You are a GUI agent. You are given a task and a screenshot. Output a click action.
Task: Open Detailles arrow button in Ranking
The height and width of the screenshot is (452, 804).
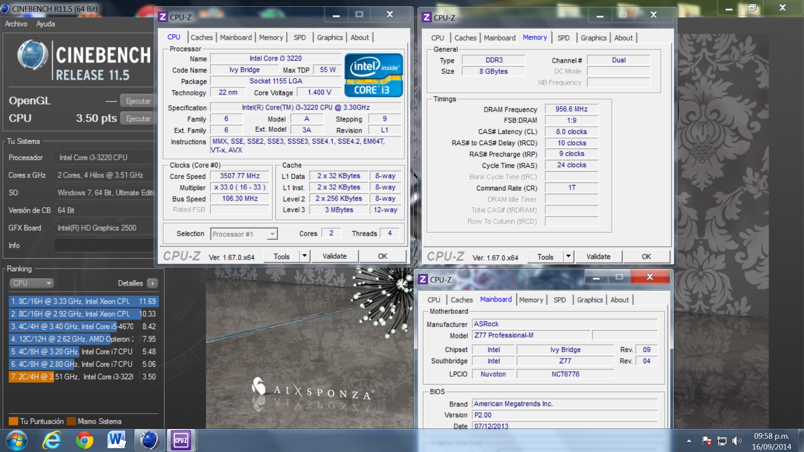click(x=153, y=283)
